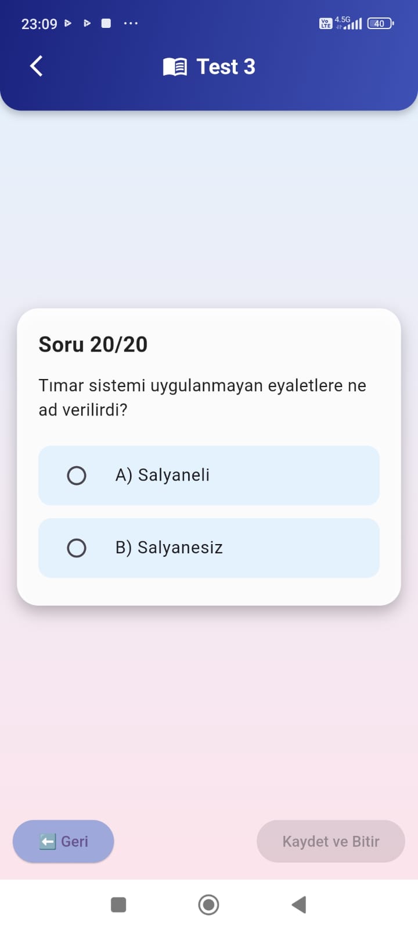
Task: Go back with the Geri button
Action: tap(63, 841)
